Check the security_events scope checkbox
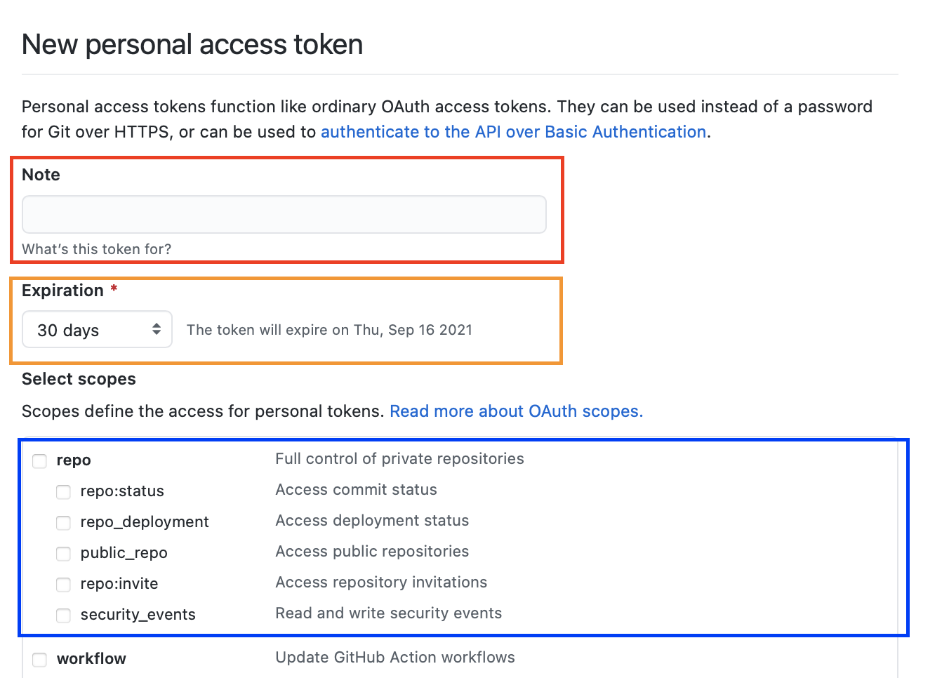The width and height of the screenshot is (949, 678). coord(63,616)
